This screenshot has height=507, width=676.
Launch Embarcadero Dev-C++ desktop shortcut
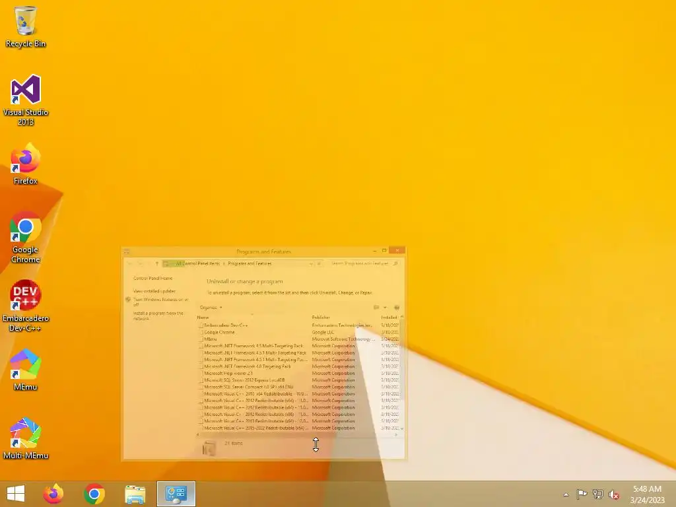[x=26, y=305]
